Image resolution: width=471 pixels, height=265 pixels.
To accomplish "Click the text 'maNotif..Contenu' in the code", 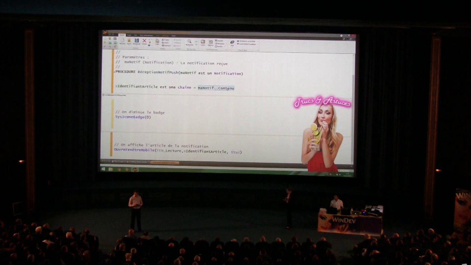I will pyautogui.click(x=216, y=88).
